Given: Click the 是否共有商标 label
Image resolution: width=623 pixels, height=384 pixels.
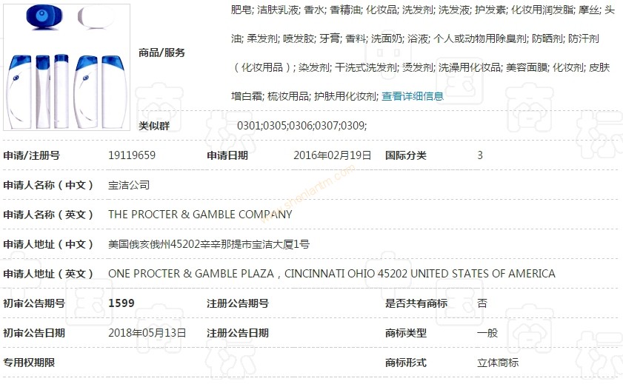Looking at the screenshot, I should [x=416, y=303].
